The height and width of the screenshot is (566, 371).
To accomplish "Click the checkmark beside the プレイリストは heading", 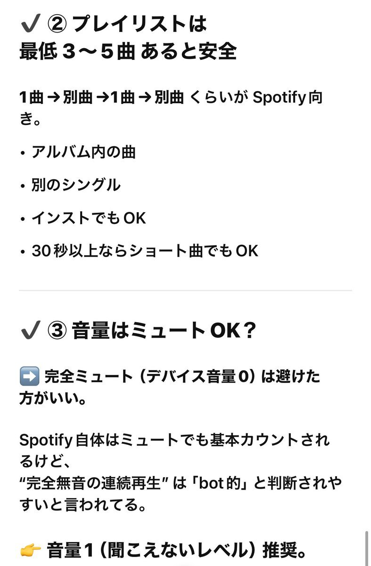I will pos(30,24).
